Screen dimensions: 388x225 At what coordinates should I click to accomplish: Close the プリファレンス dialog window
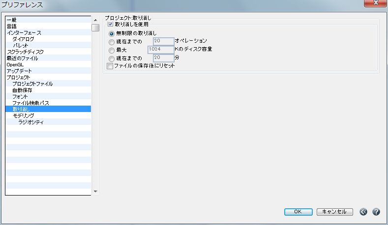(375, 3)
